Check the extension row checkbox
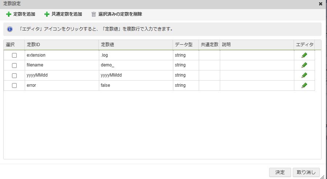The height and width of the screenshot is (179, 327). (15, 56)
